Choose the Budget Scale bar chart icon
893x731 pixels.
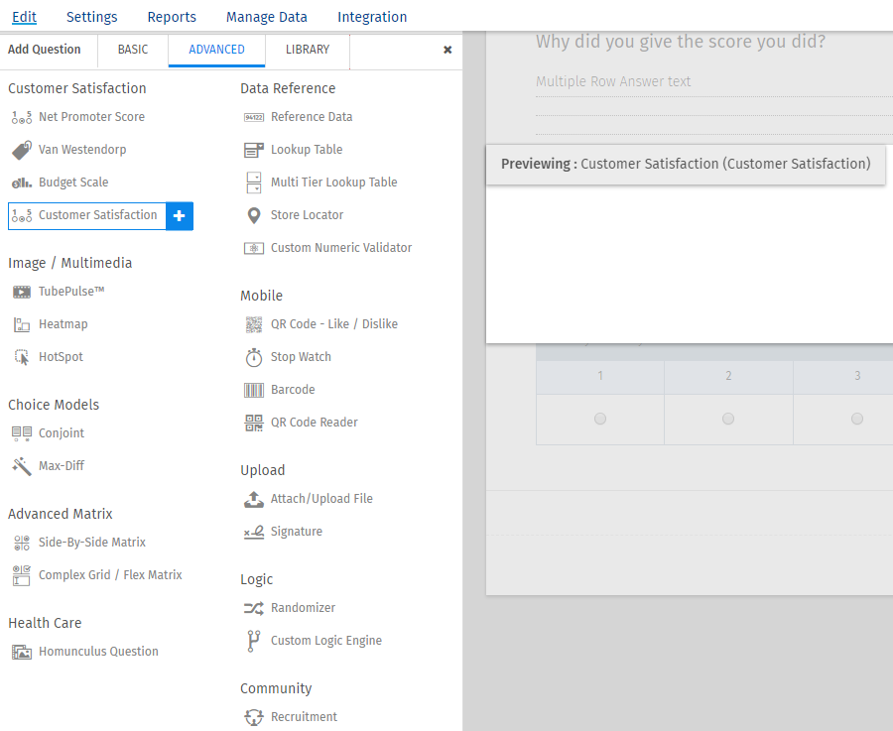[22, 183]
